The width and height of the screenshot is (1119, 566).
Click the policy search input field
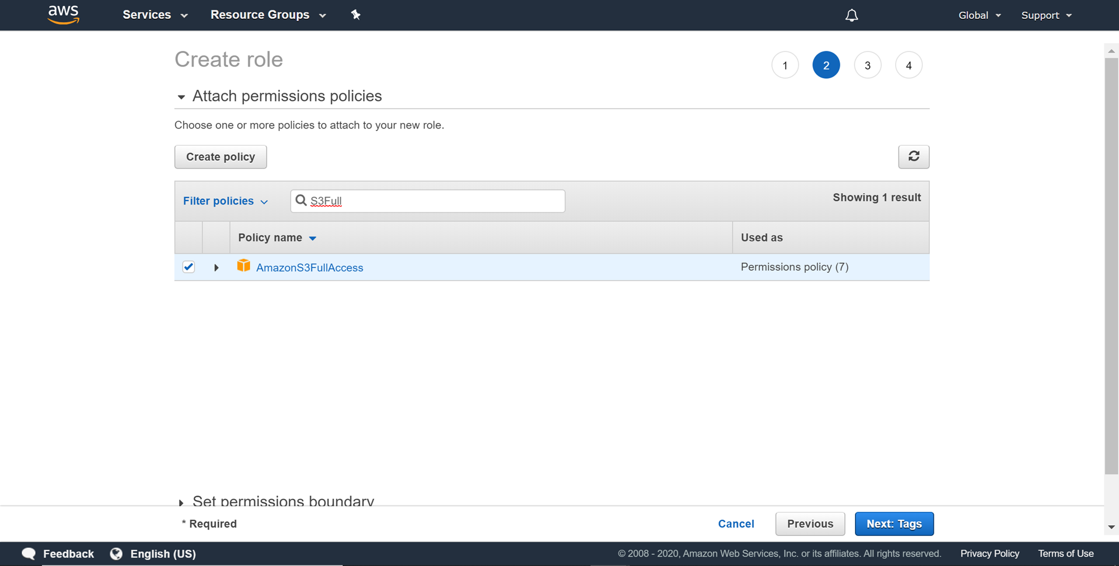[x=435, y=201]
